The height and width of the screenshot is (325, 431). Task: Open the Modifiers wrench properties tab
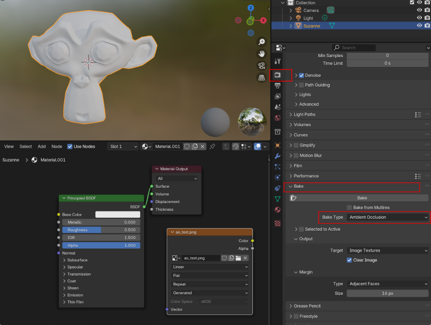278,156
